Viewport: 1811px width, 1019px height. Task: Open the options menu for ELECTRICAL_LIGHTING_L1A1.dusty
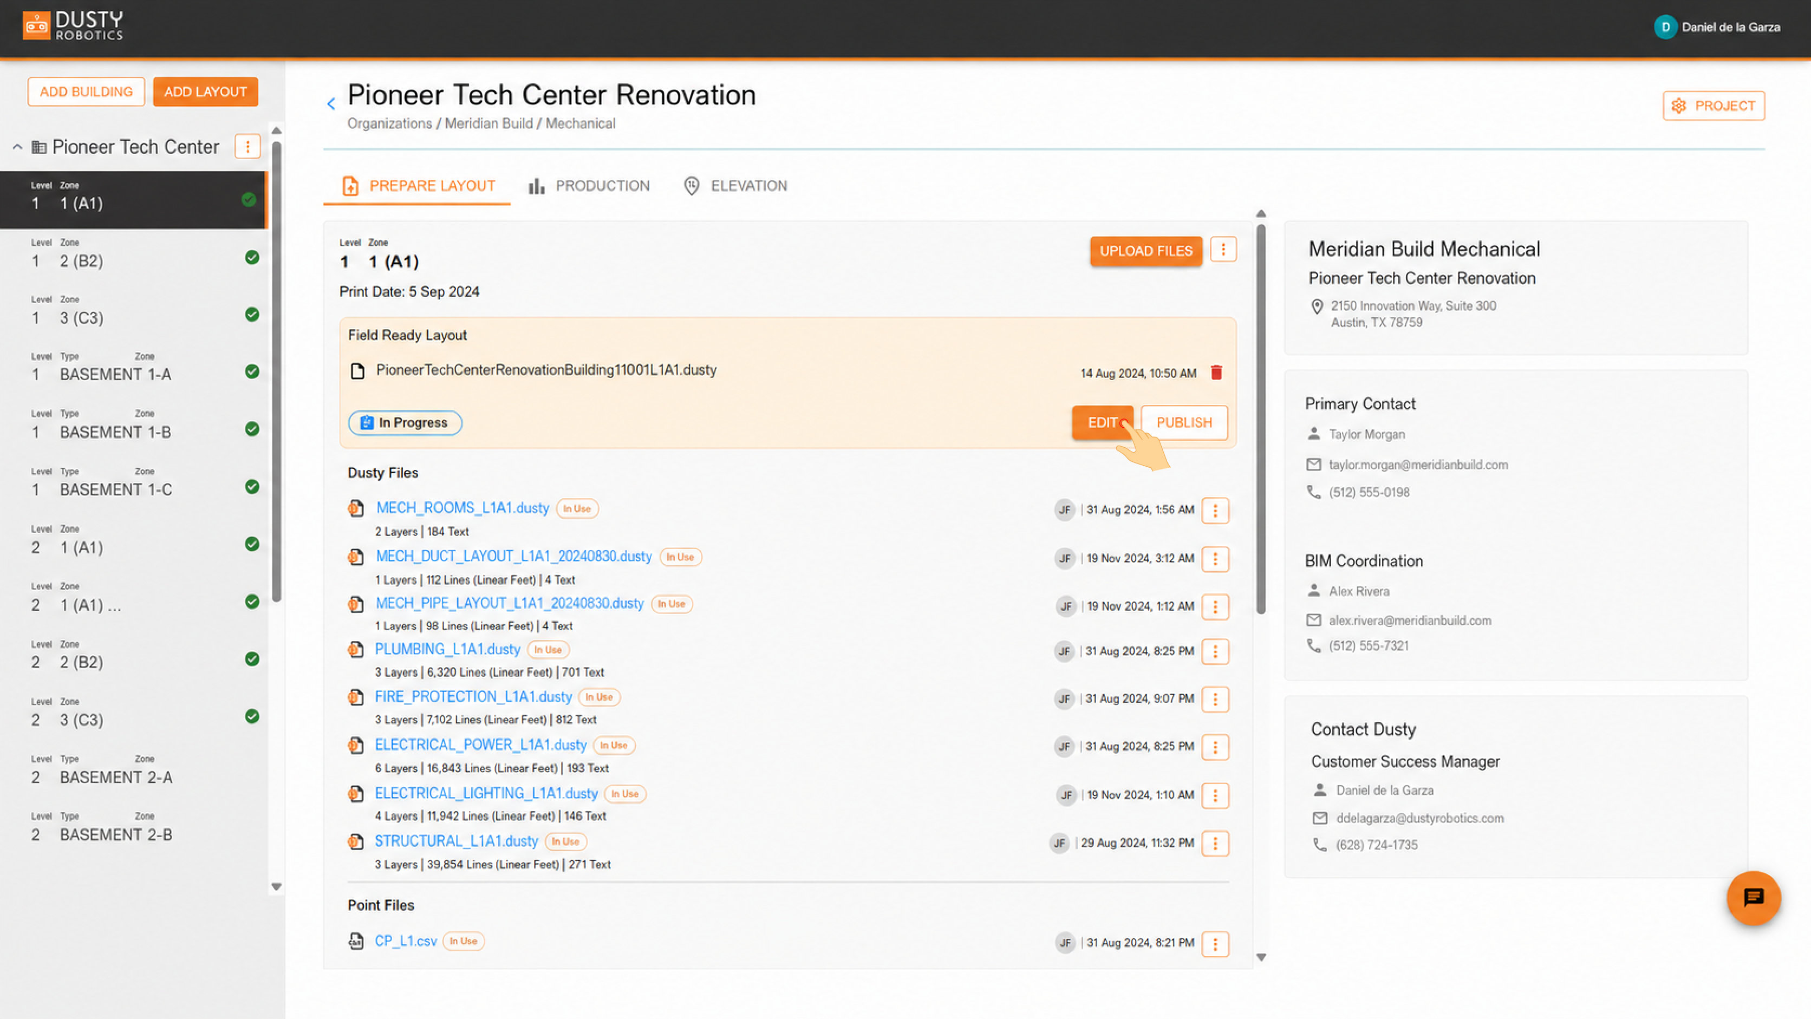[x=1215, y=795]
